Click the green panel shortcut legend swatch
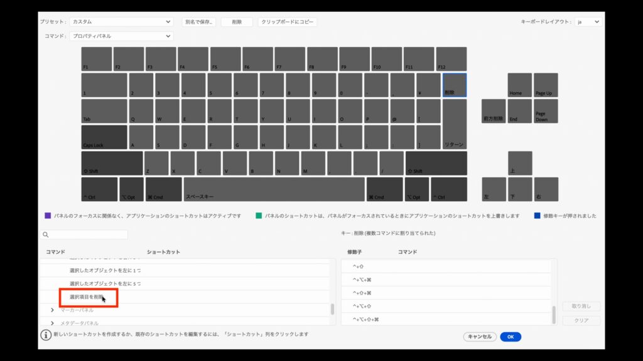643x361 pixels. (259, 216)
